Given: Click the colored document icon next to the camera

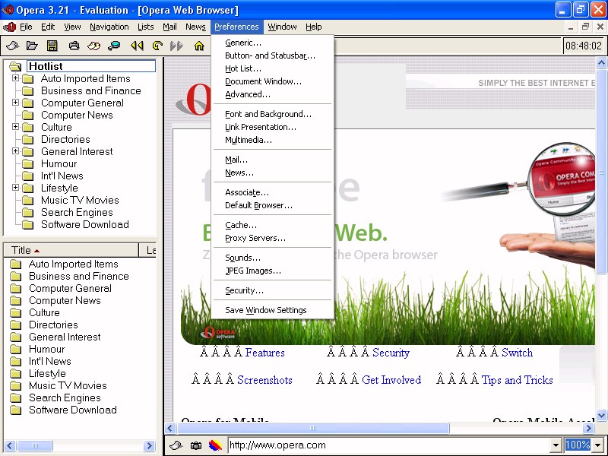Looking at the screenshot, I should pyautogui.click(x=215, y=445).
